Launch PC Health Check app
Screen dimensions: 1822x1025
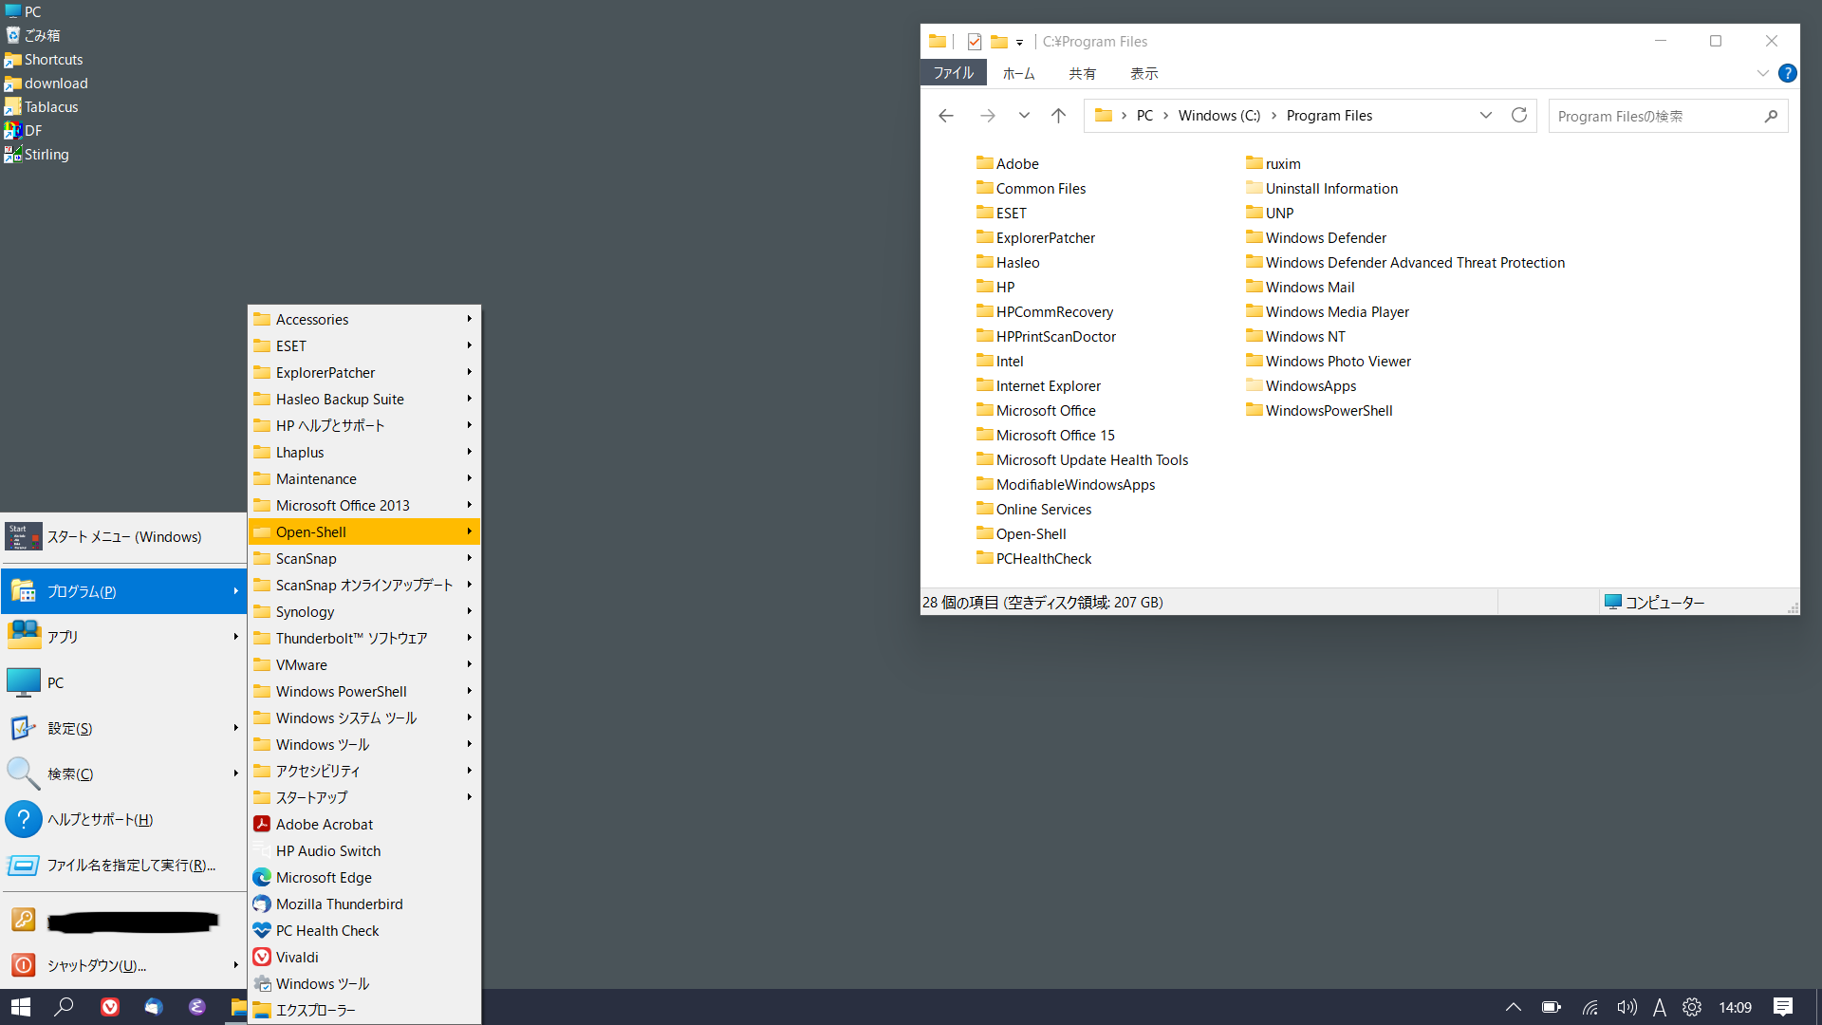(x=326, y=930)
